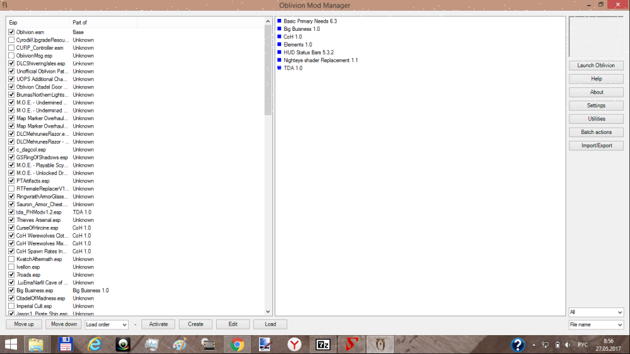Click the Oblivion Mod Manager taskbar icon
This screenshot has height=354, width=630.
coord(380,345)
